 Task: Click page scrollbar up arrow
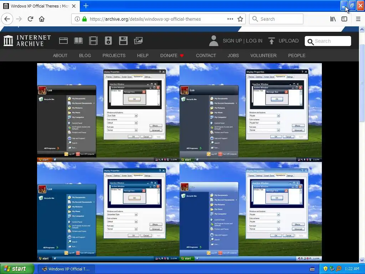click(362, 29)
